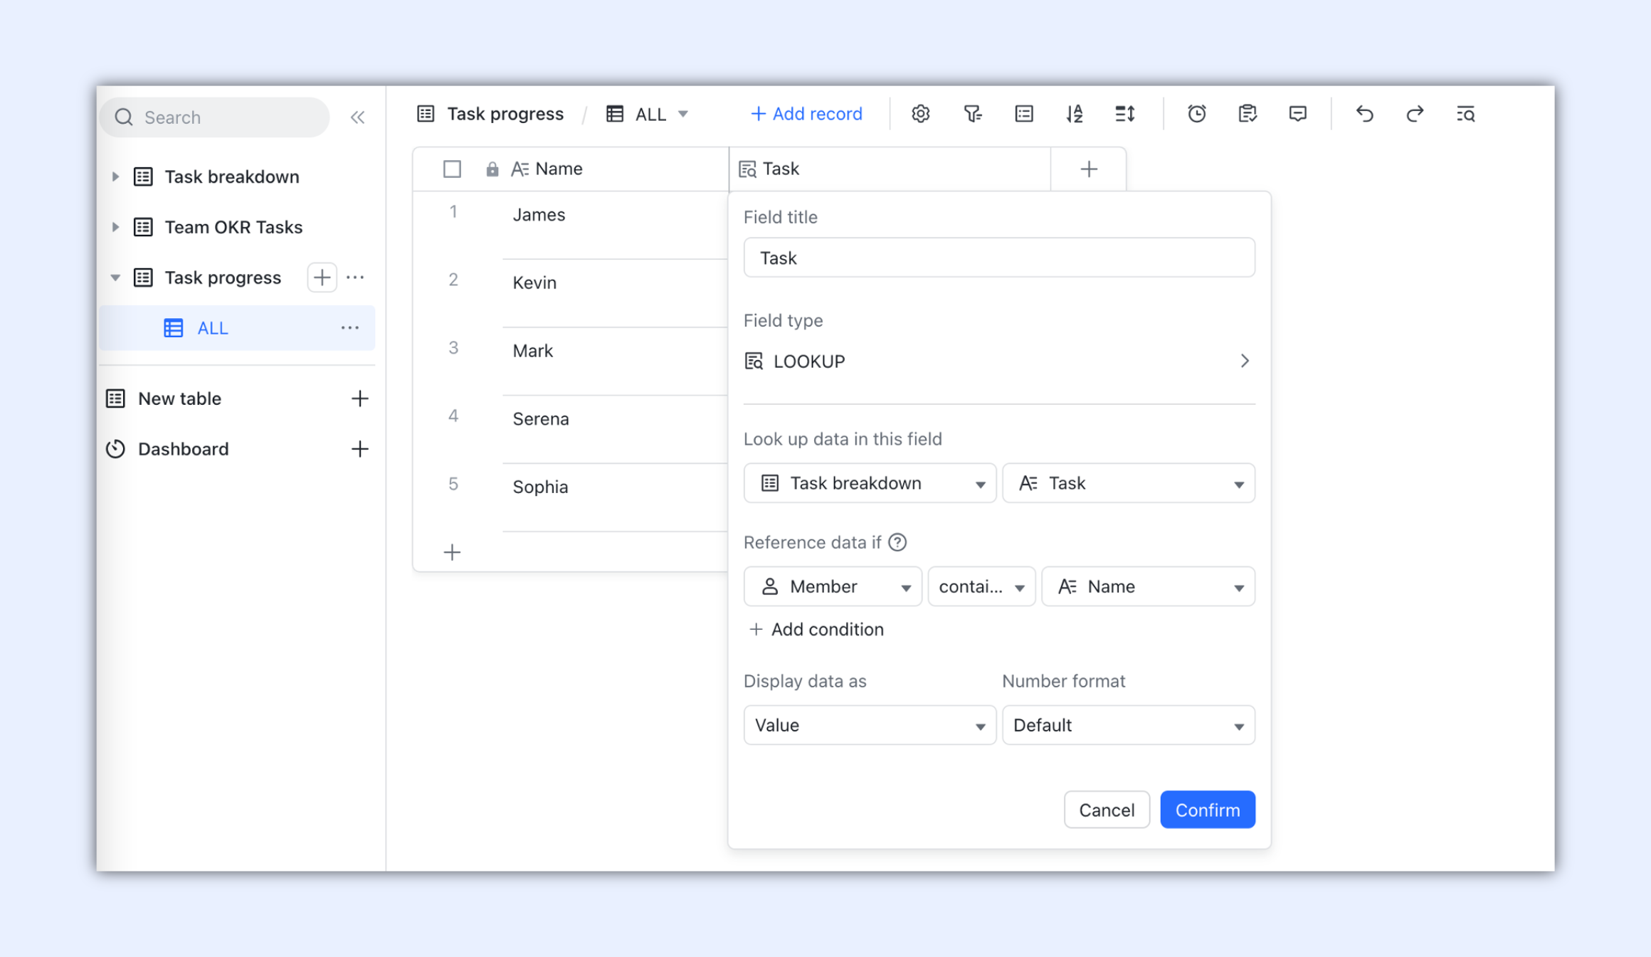This screenshot has width=1651, height=957.
Task: Open the Member condition field dropdown
Action: click(833, 586)
